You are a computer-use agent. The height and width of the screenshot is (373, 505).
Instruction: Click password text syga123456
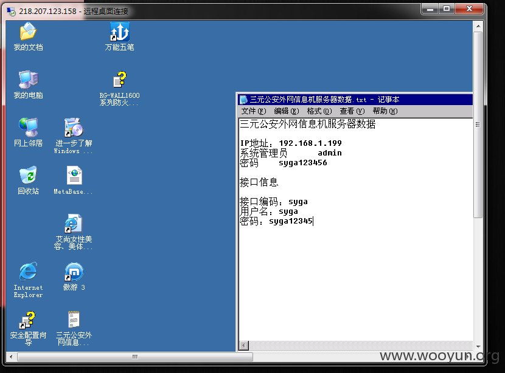point(303,163)
